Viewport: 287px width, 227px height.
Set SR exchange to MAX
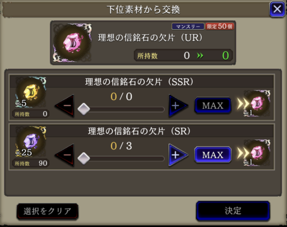point(213,155)
